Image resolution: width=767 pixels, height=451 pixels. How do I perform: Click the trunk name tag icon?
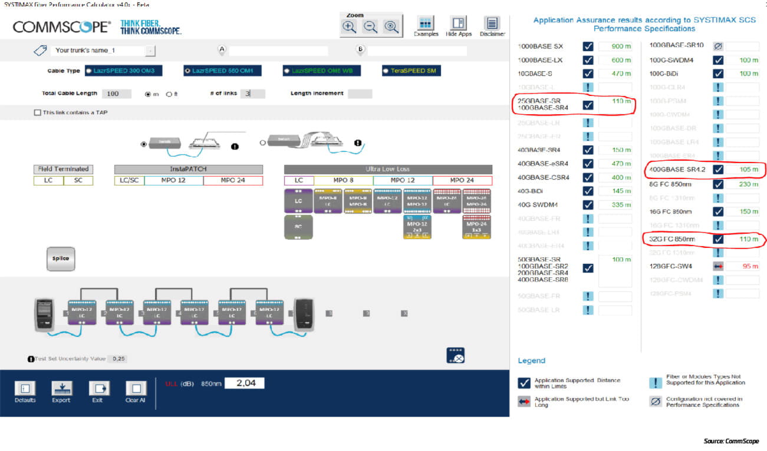click(x=40, y=51)
